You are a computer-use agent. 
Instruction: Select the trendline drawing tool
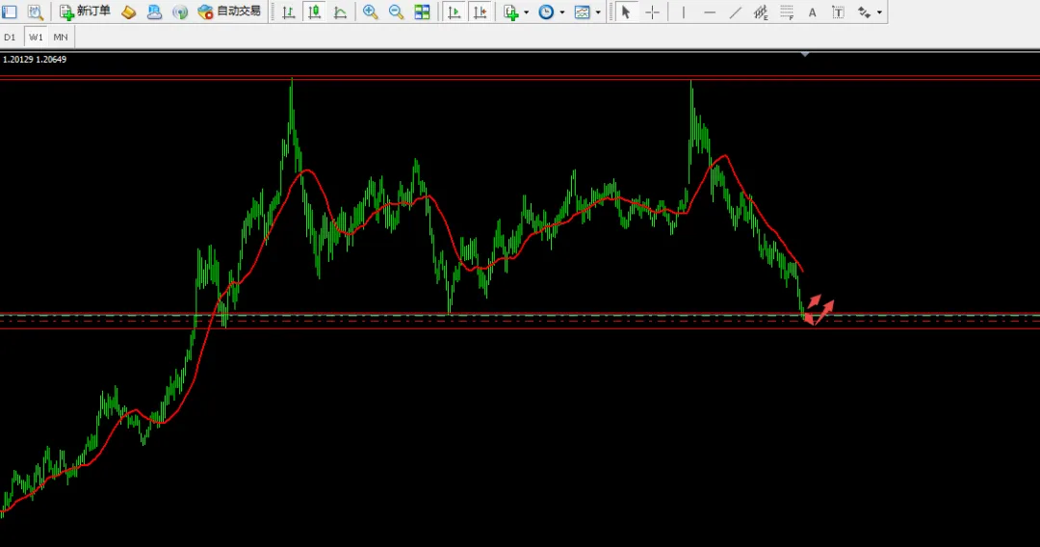tap(735, 12)
